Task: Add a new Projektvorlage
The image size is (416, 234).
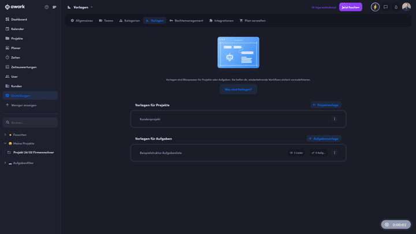Action: tap(325, 105)
